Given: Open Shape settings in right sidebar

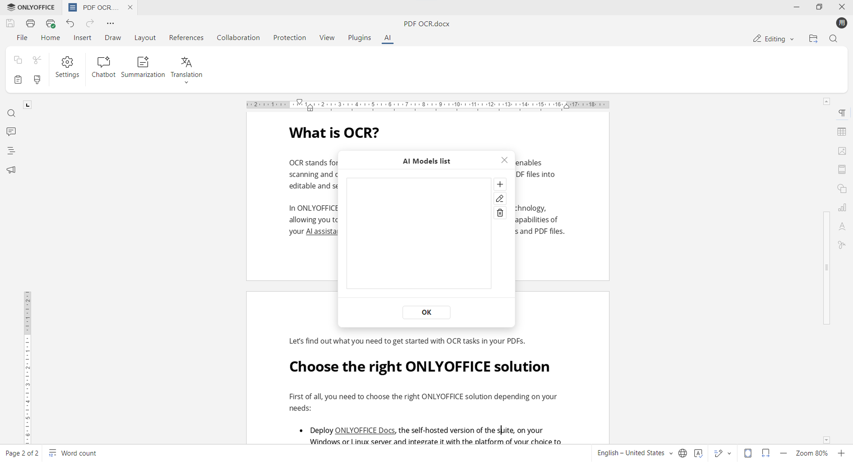Looking at the screenshot, I should coord(842,189).
